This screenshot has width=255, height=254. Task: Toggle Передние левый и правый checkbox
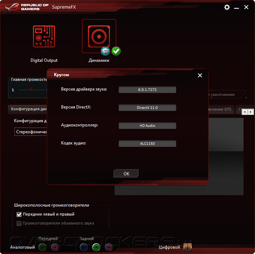click(x=19, y=214)
